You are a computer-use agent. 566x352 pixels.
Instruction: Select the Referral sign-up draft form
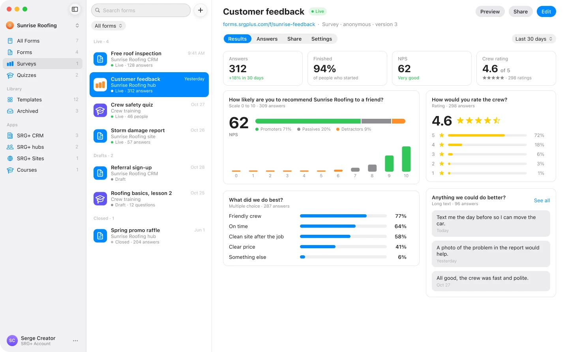149,173
